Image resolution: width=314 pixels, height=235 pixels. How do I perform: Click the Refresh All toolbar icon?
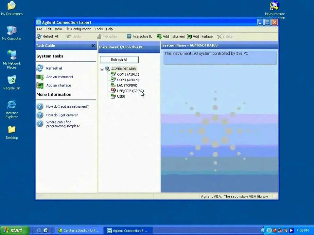[39, 36]
